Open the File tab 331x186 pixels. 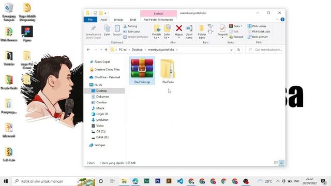coord(91,20)
